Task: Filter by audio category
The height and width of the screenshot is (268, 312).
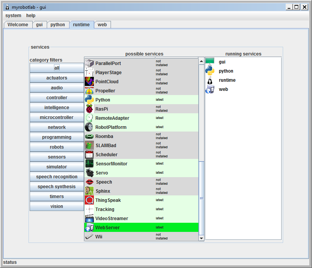Action: [x=57, y=88]
